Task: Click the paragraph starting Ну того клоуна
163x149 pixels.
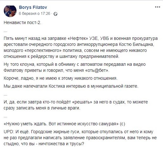Action: [75, 67]
